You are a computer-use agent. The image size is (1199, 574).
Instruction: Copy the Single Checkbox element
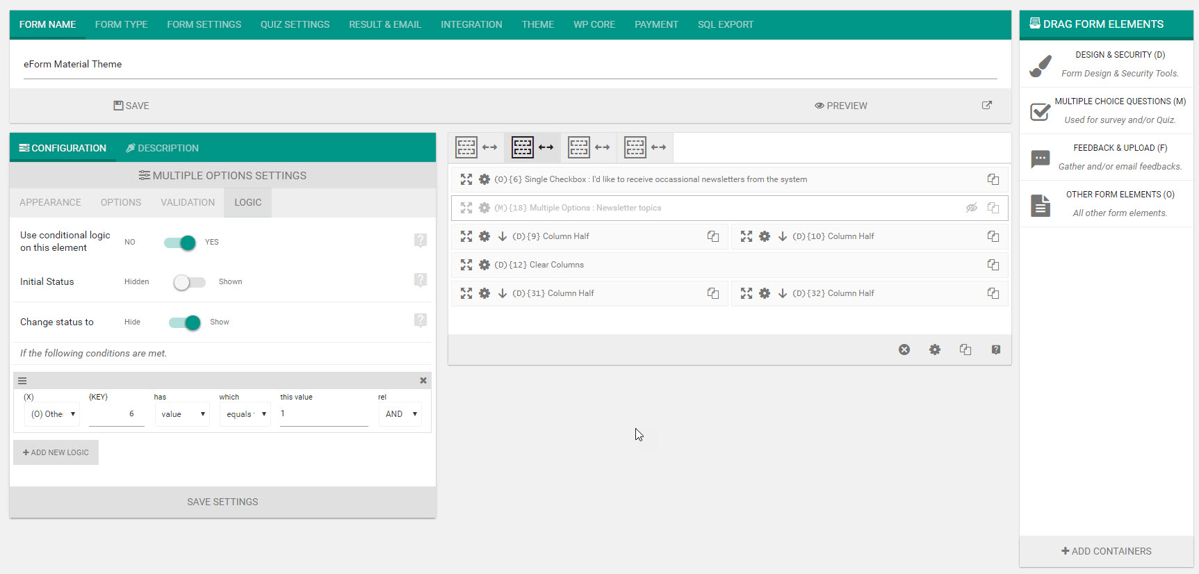click(993, 179)
